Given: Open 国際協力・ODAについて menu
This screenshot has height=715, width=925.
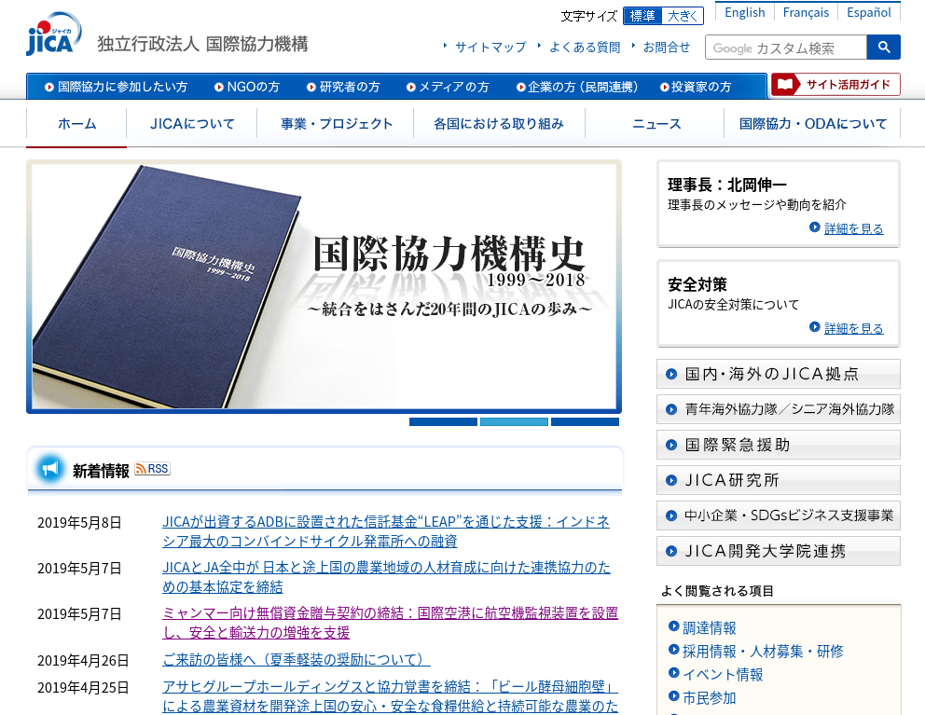Looking at the screenshot, I should click(812, 124).
